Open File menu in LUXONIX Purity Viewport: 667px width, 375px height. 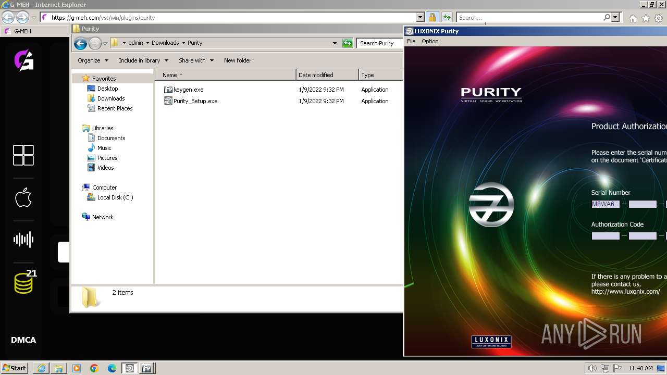(x=411, y=41)
